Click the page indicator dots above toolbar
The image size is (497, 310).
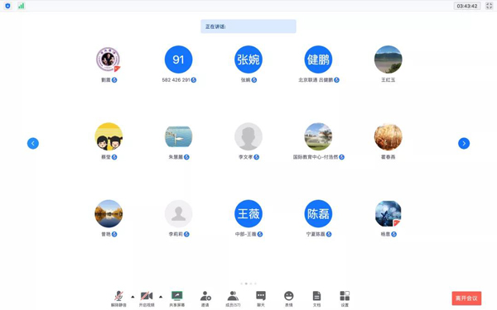pos(248,284)
